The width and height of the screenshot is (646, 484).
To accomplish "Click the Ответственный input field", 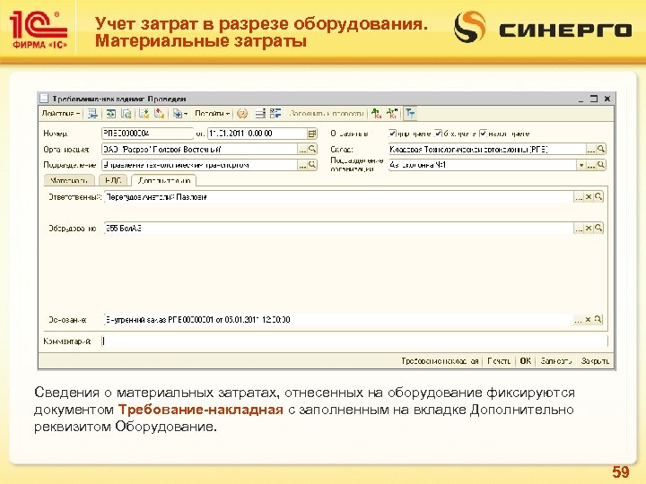I will (x=338, y=196).
